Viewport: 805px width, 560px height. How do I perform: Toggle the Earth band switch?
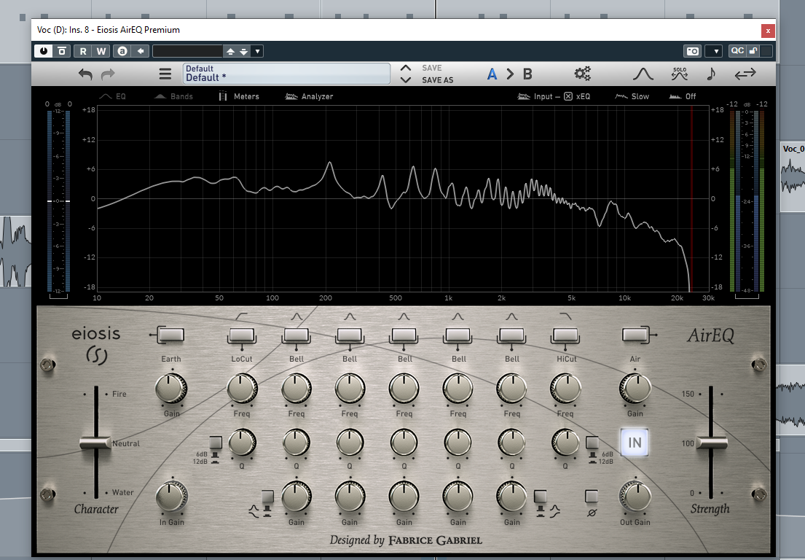coord(170,335)
